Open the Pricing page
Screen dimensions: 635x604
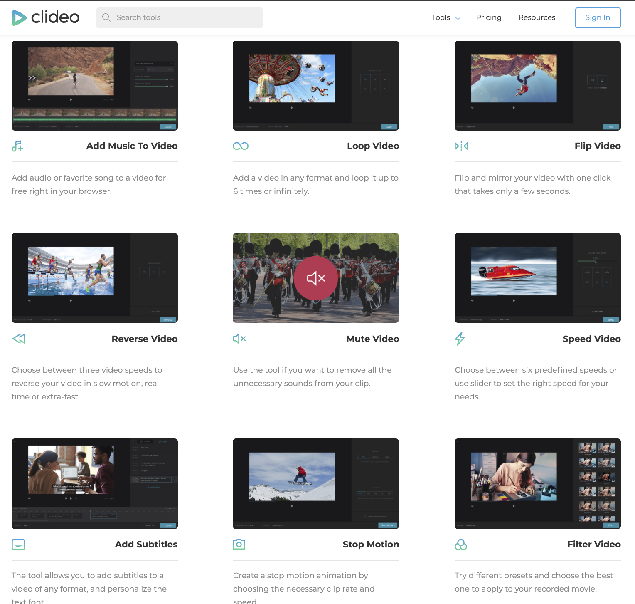489,17
